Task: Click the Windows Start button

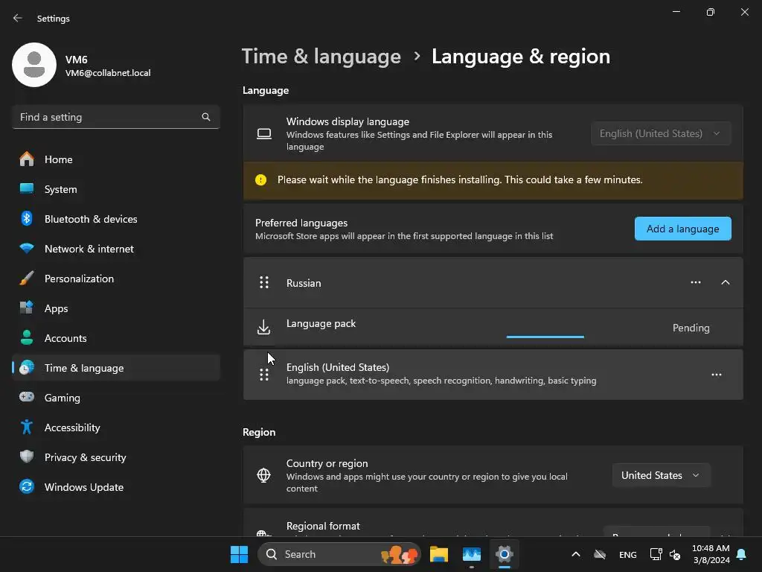Action: (239, 554)
